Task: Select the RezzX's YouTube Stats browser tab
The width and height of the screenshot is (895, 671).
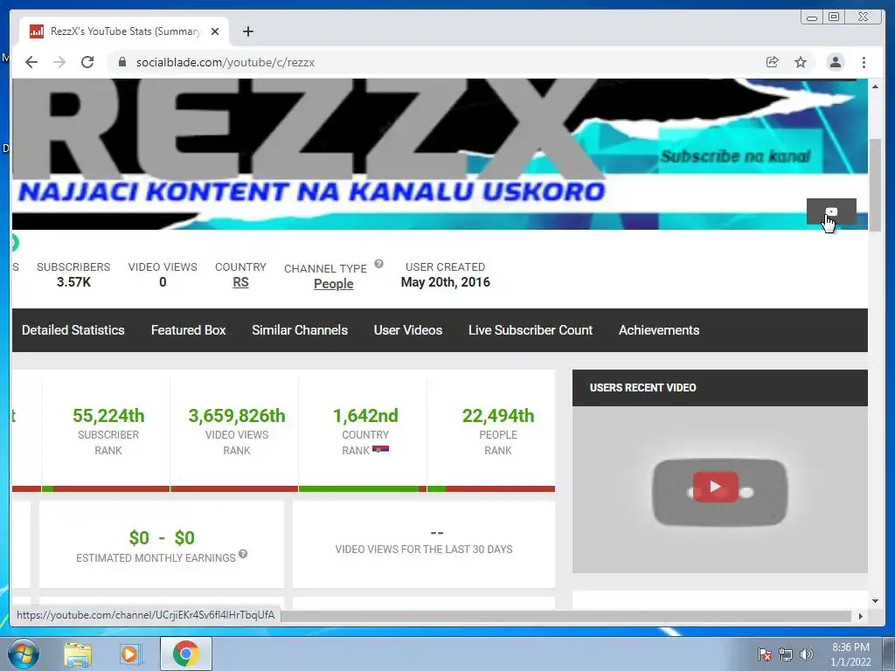Action: [x=124, y=31]
